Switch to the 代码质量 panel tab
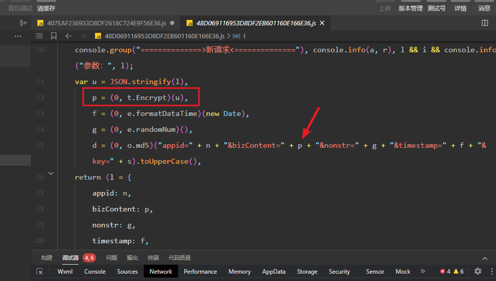Screen dimensions: 496x281 [x=180, y=258]
